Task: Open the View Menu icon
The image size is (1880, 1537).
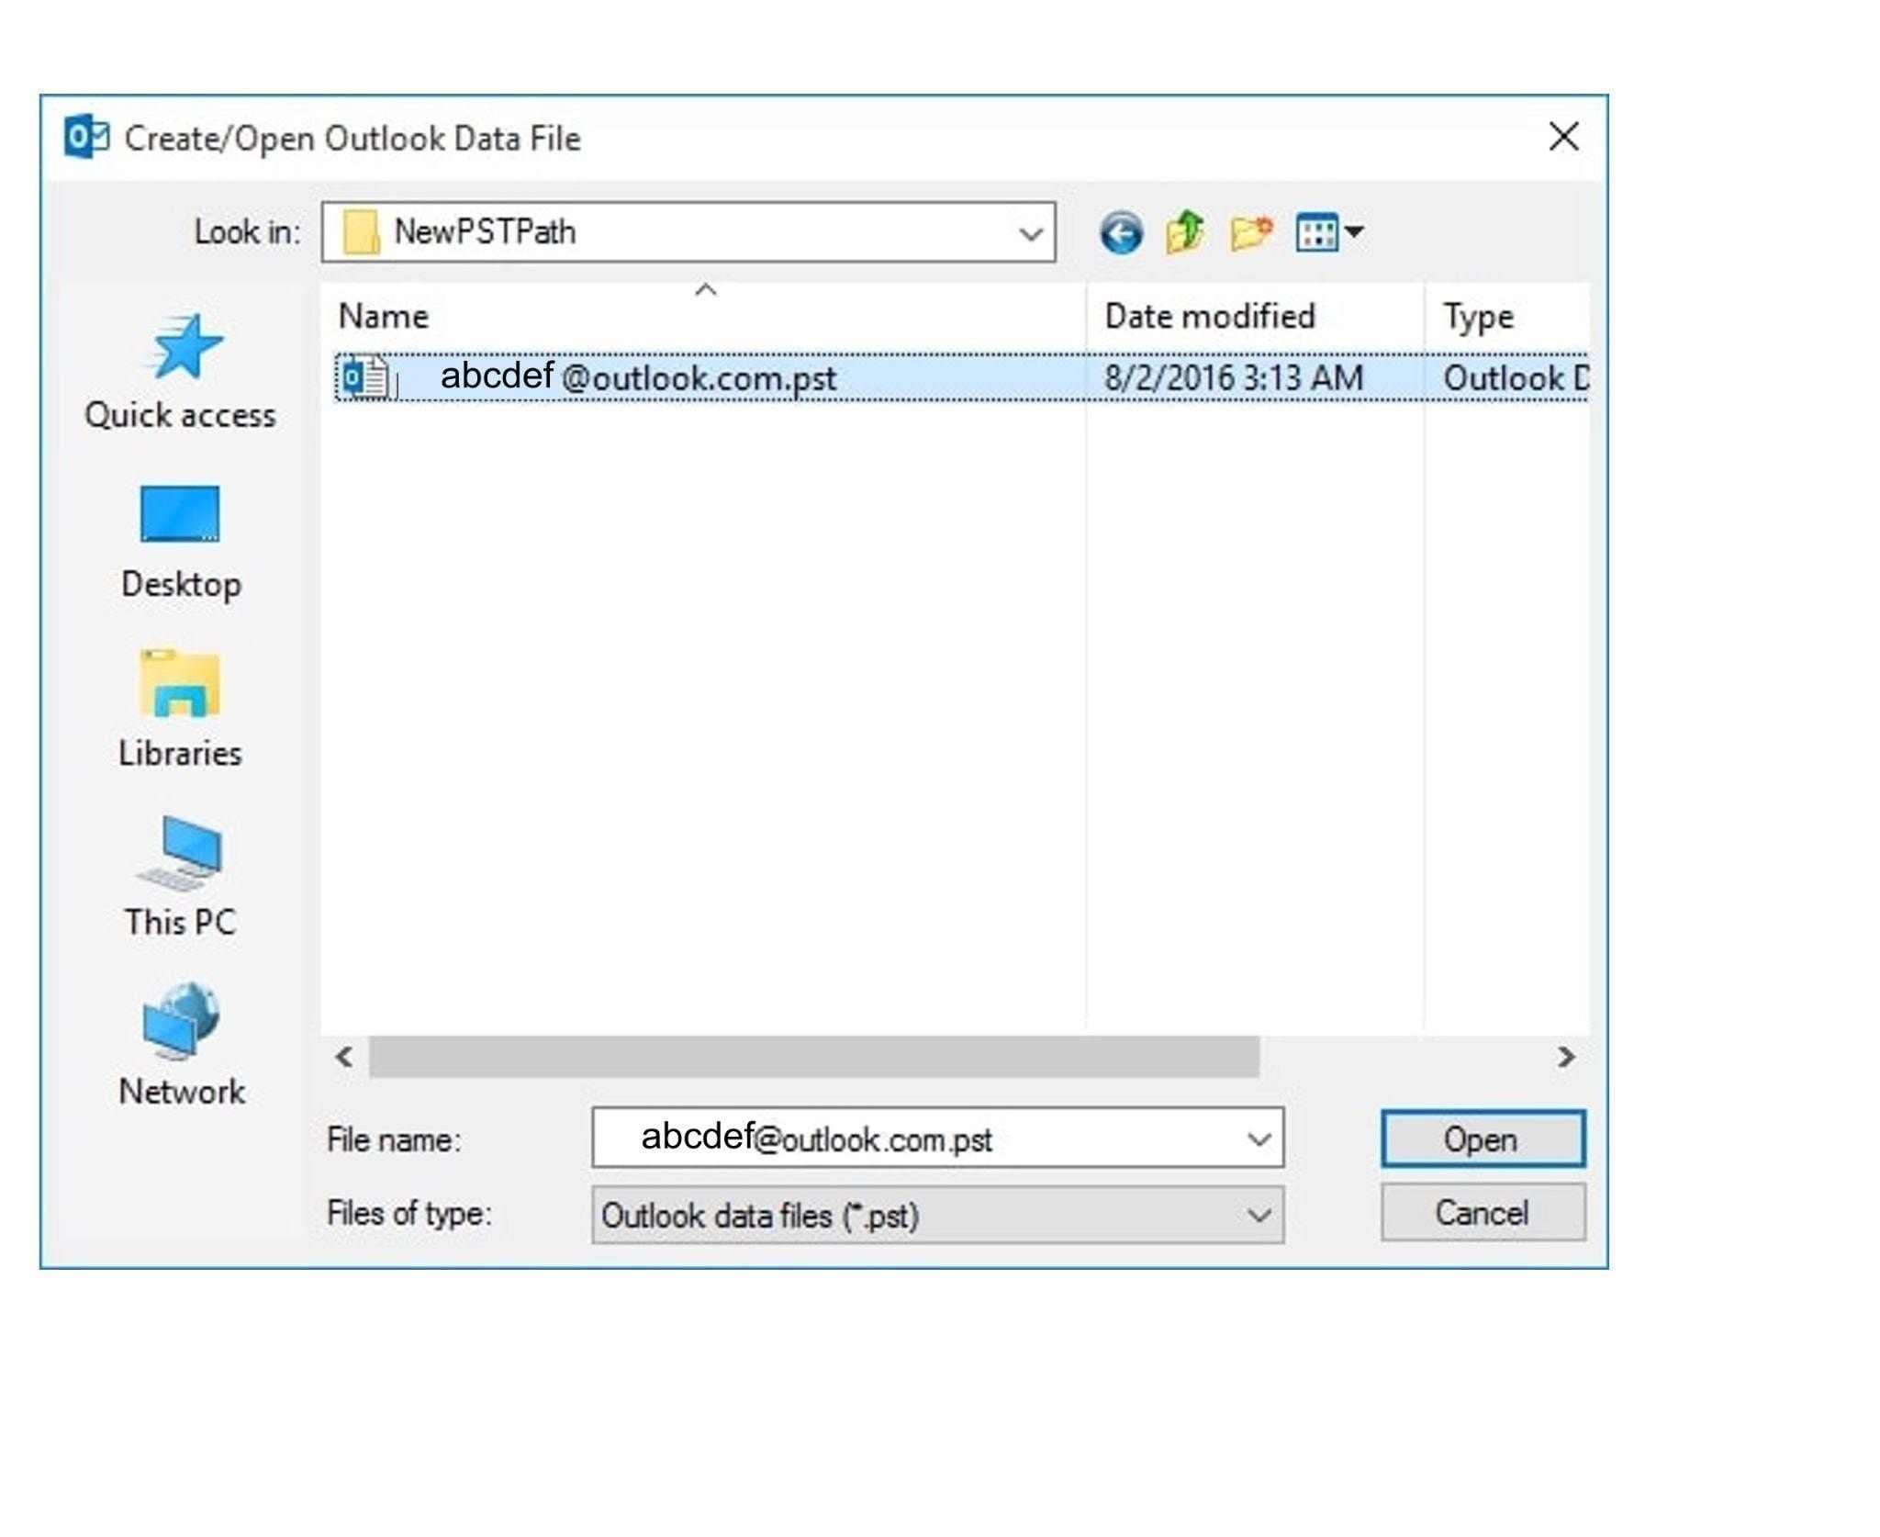Action: tap(1328, 232)
